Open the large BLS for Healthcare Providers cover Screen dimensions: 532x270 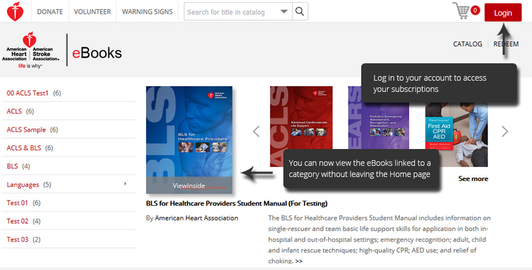click(x=189, y=139)
